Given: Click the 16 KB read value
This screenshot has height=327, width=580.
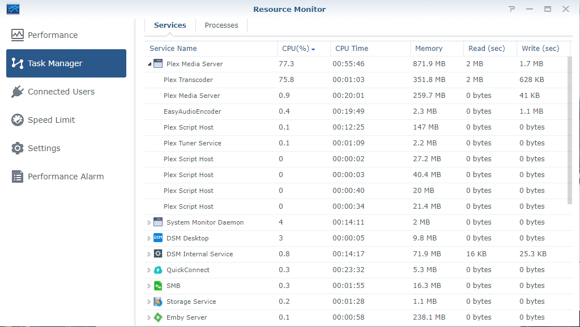Looking at the screenshot, I should (x=476, y=254).
